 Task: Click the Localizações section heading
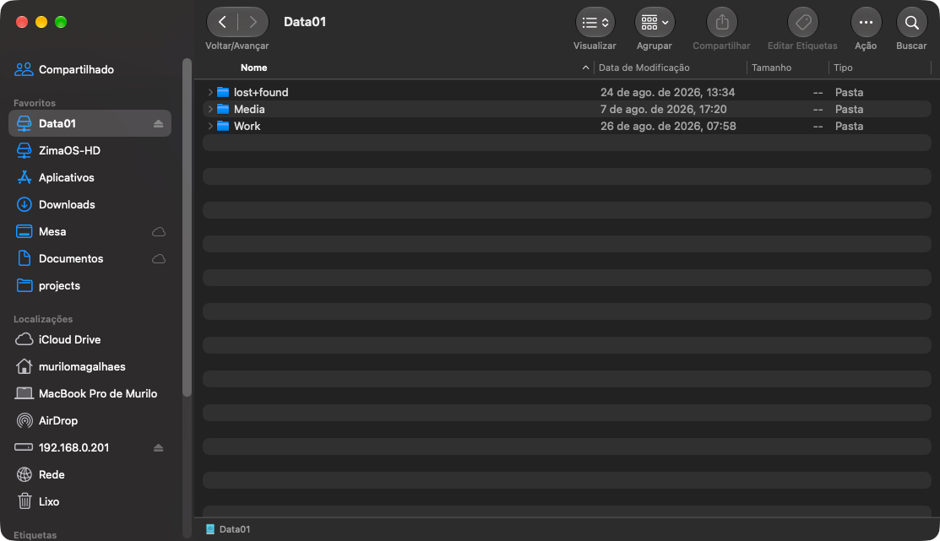point(43,319)
